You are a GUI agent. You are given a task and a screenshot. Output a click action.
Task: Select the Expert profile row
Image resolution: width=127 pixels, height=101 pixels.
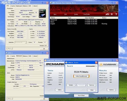[84, 24]
